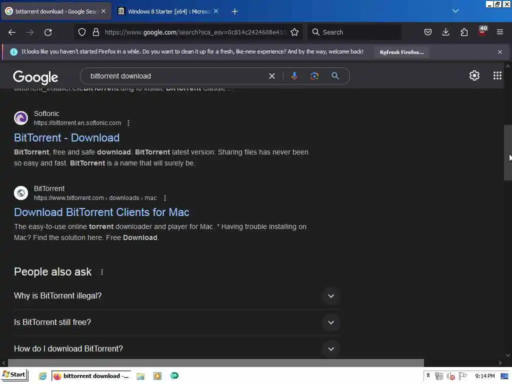Close the Windows 8 Starter tab

coord(216,11)
